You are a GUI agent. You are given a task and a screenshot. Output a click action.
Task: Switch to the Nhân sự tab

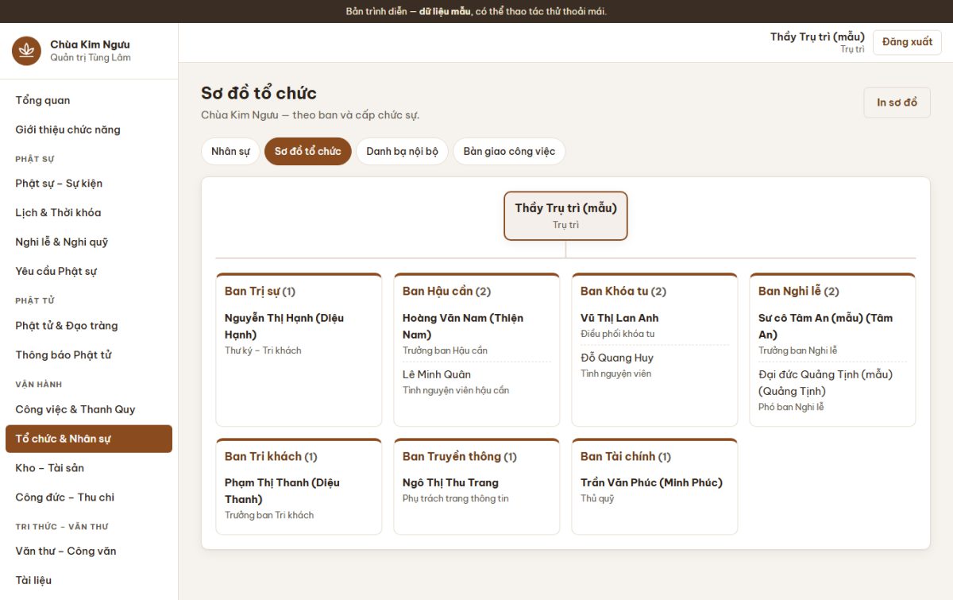pos(230,151)
